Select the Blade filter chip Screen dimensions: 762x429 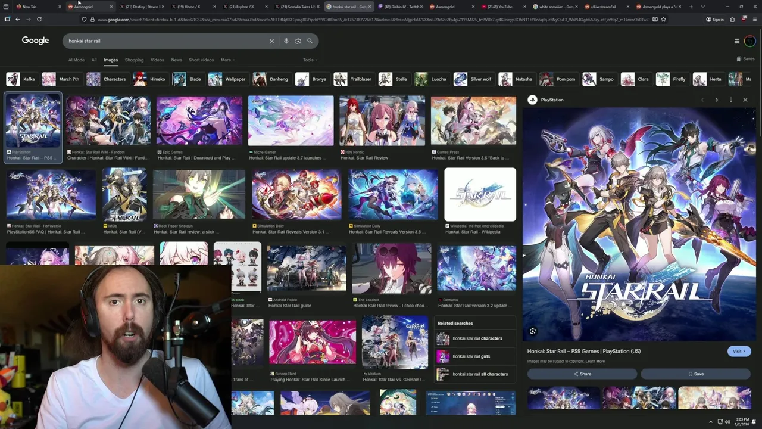(187, 79)
